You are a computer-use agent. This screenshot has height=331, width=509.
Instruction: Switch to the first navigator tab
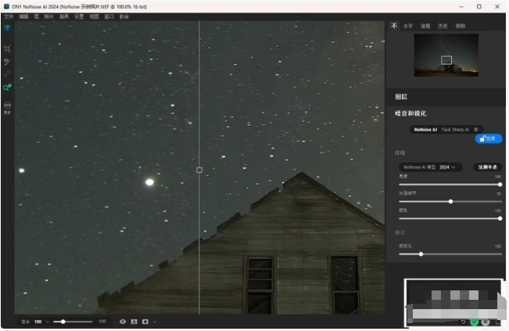(394, 26)
